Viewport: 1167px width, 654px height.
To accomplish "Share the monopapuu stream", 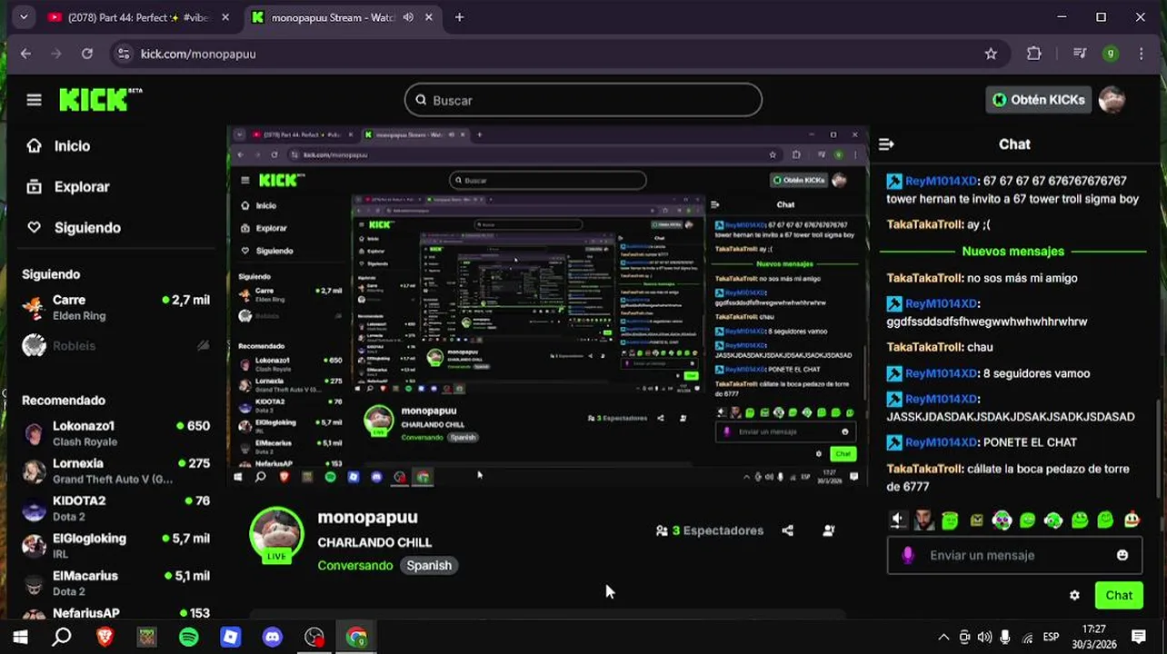I will 788,530.
